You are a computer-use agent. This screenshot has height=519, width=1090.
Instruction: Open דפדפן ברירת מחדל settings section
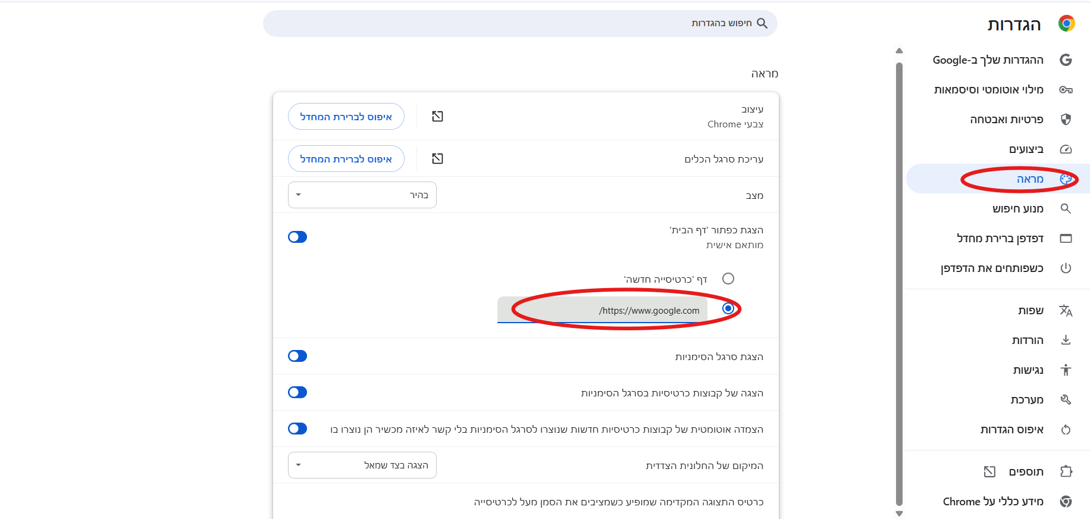[x=1000, y=239]
